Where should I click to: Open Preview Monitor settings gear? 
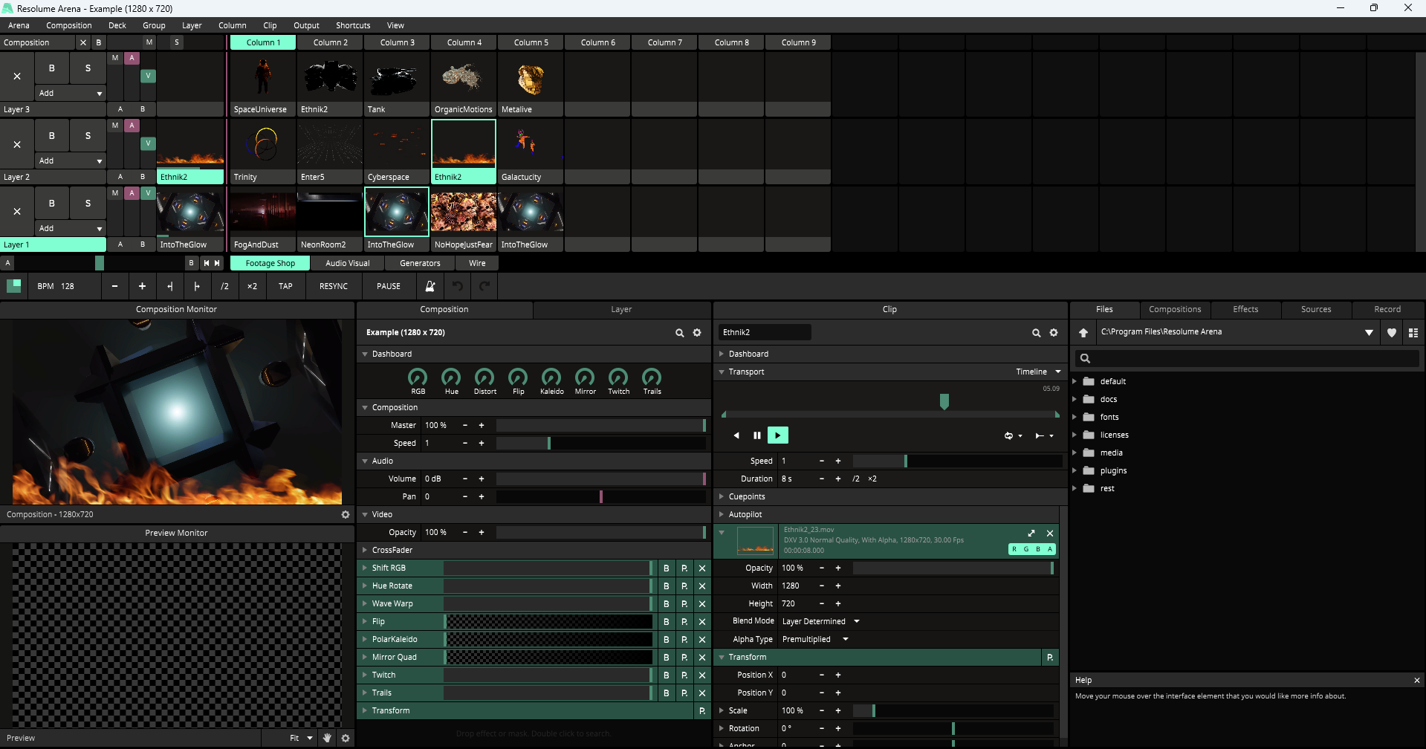click(x=346, y=738)
